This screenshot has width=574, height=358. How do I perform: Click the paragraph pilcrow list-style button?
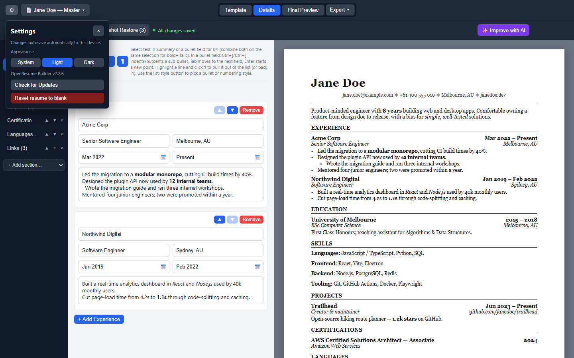coord(122,61)
